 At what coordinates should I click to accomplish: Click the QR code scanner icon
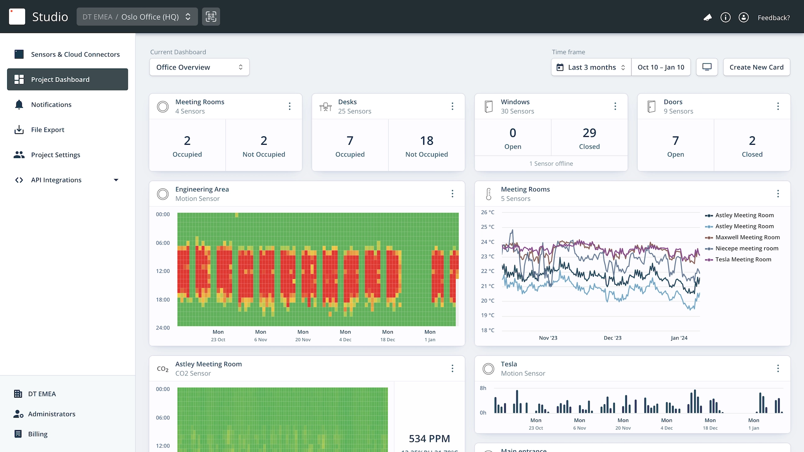coord(211,17)
